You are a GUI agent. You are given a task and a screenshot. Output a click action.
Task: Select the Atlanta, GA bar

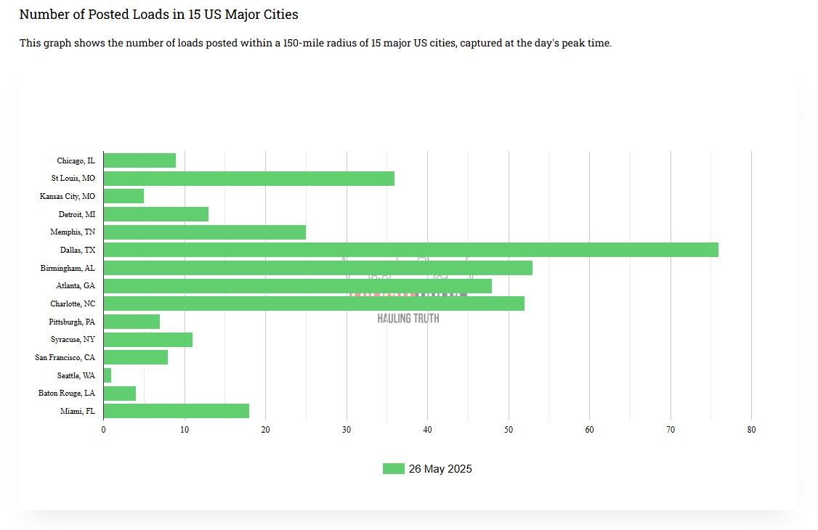[x=297, y=286]
